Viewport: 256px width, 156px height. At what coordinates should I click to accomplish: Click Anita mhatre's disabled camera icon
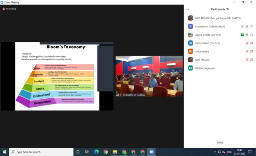pos(251,51)
